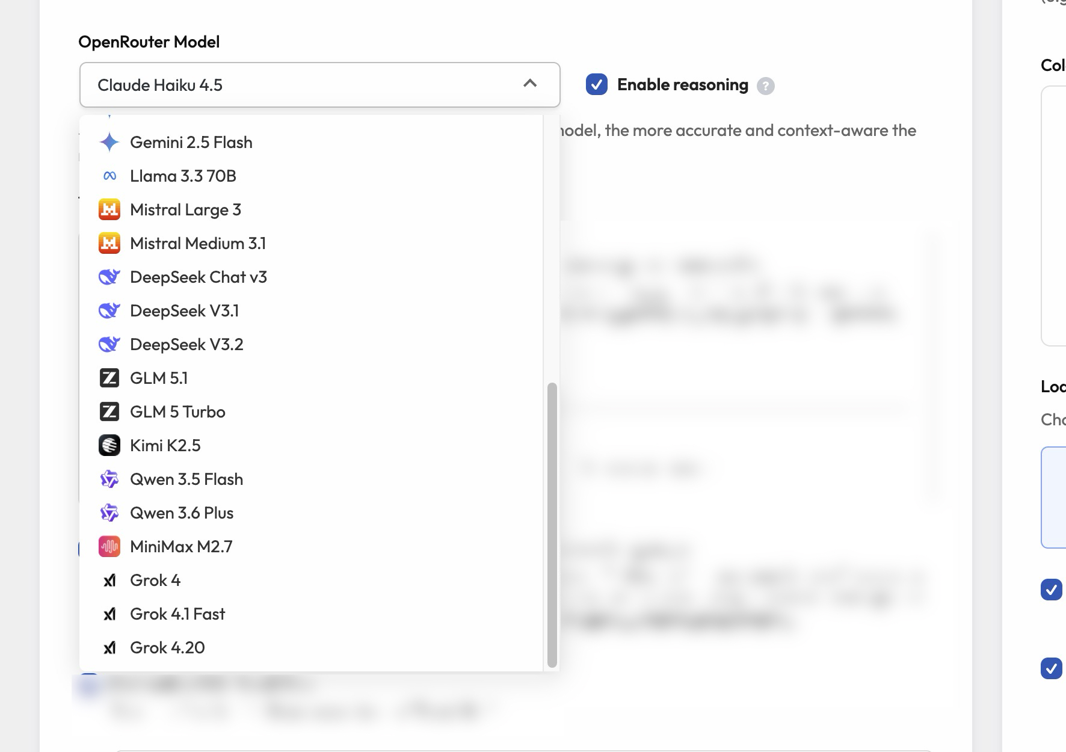Click the Claude Haiku 4.5 model combo box

[x=301, y=85]
